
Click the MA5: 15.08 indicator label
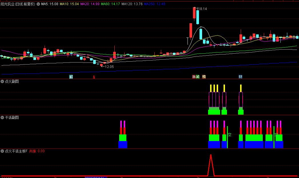[50, 4]
